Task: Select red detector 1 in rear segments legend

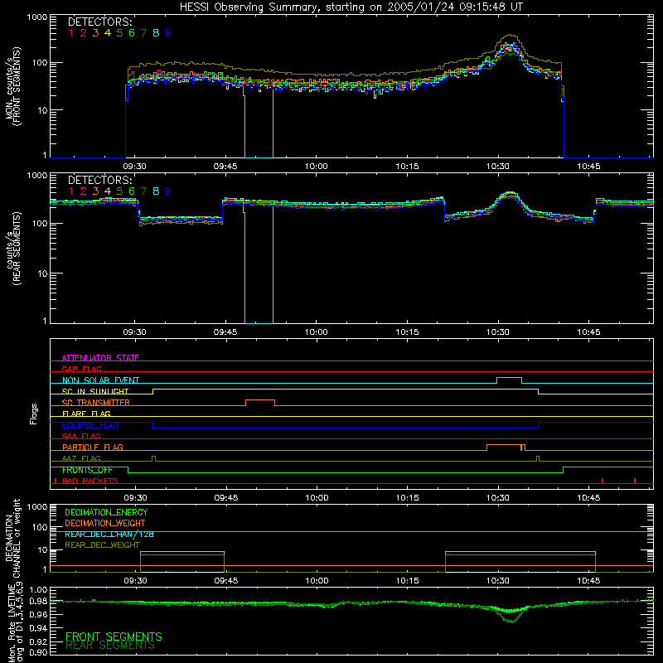Action: [71, 191]
